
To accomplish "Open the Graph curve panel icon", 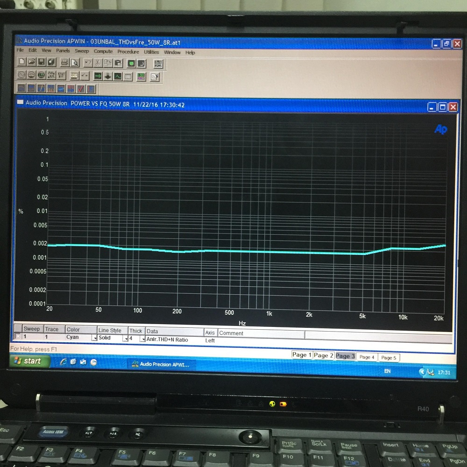I will click(x=118, y=77).
